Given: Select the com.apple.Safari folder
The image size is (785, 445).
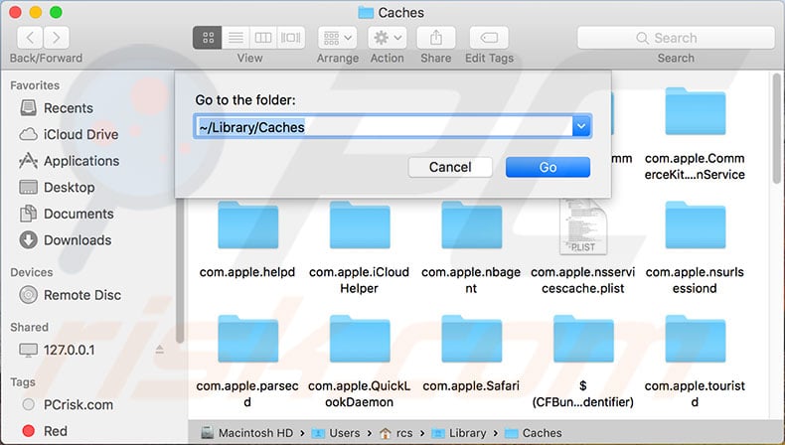Looking at the screenshot, I should tap(471, 353).
